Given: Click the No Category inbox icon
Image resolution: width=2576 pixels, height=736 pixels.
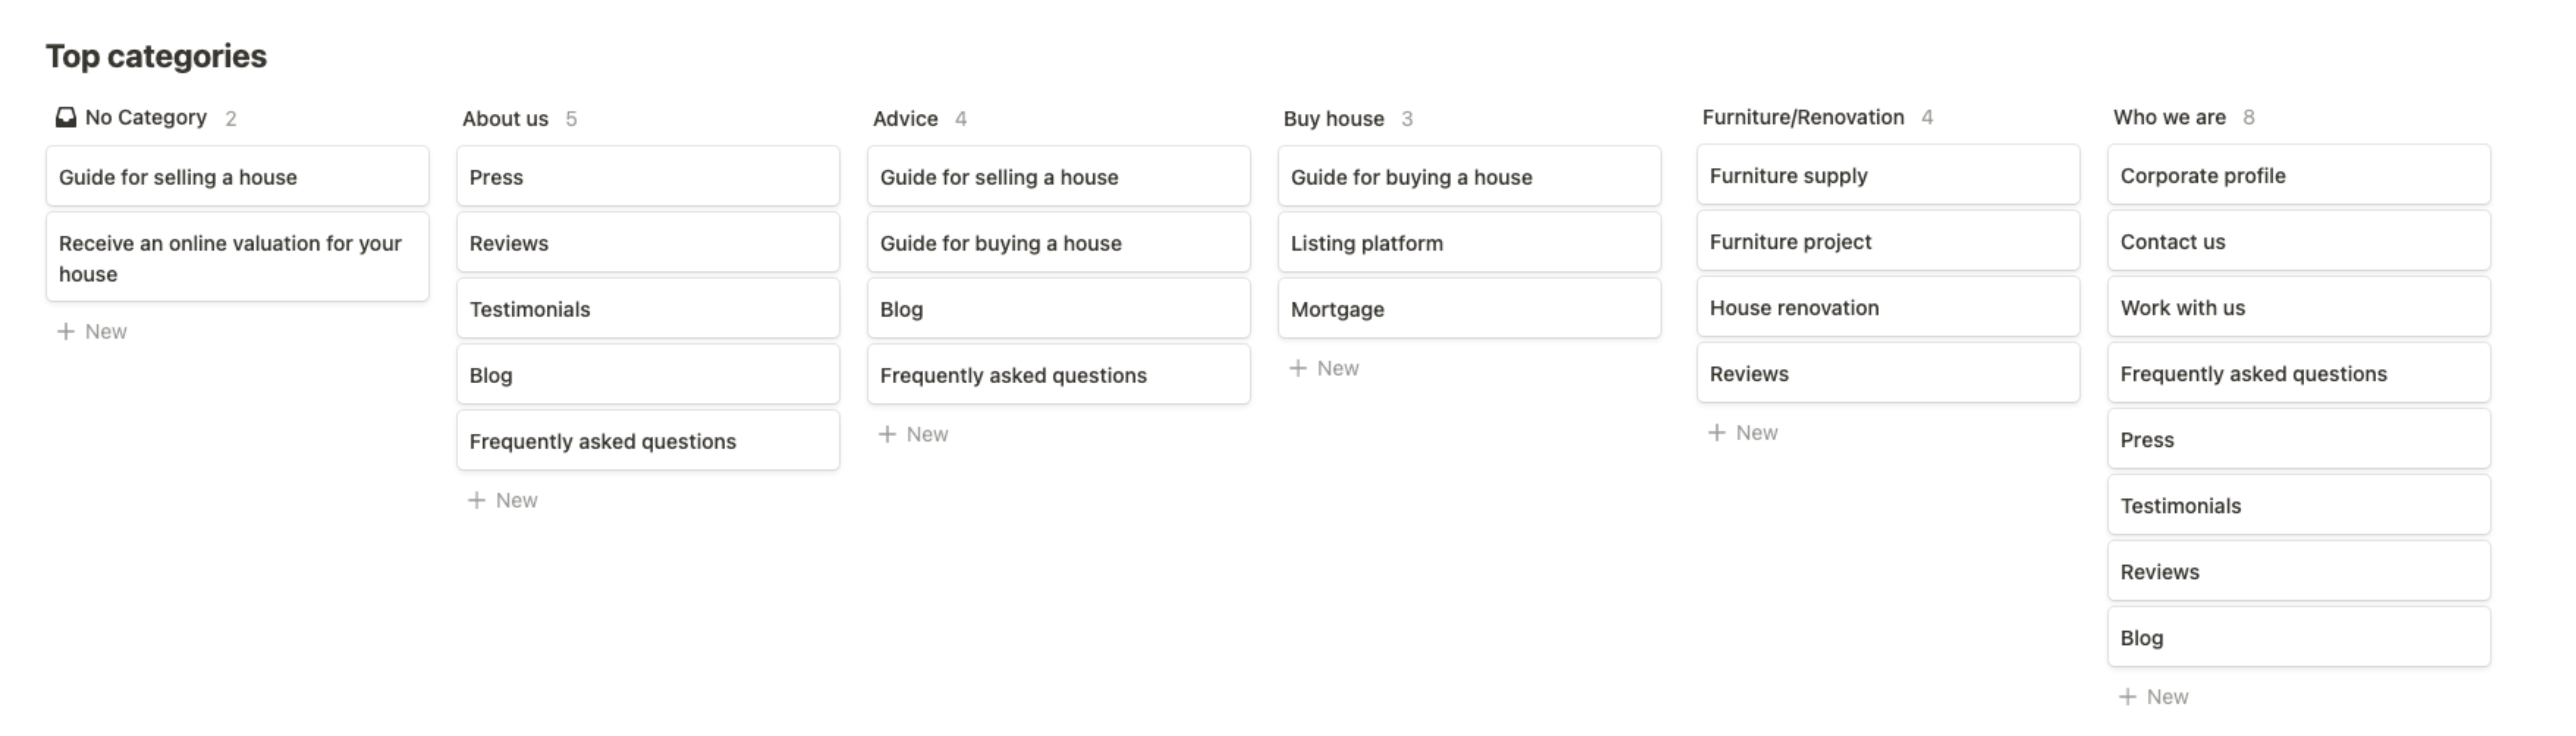Looking at the screenshot, I should tap(66, 118).
